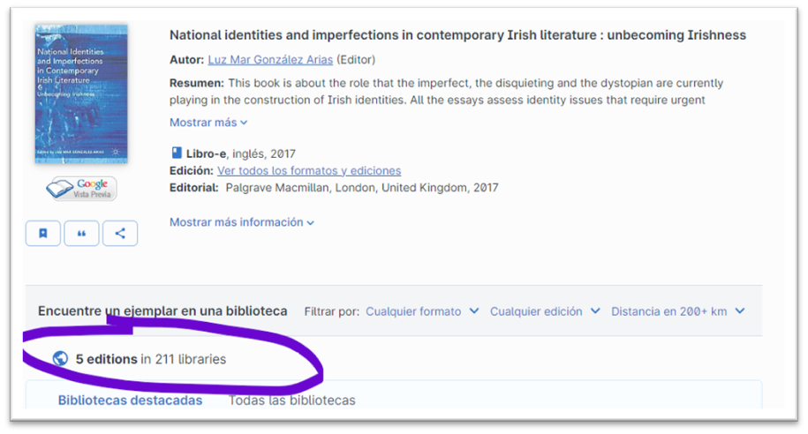
Task: Open the Cualquier formato filter dropdown
Action: (x=422, y=311)
